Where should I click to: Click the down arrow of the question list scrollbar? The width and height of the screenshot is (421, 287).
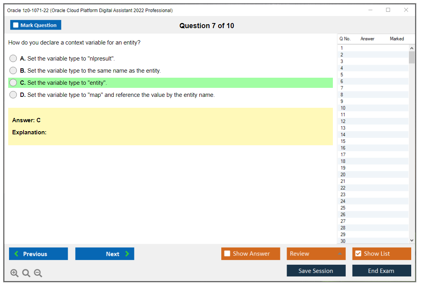[x=411, y=240]
